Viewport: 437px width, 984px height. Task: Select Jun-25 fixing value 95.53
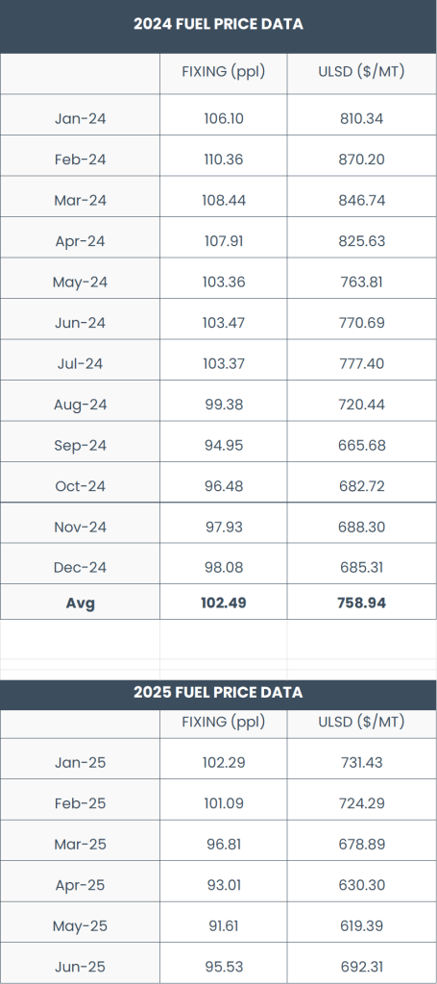224,967
